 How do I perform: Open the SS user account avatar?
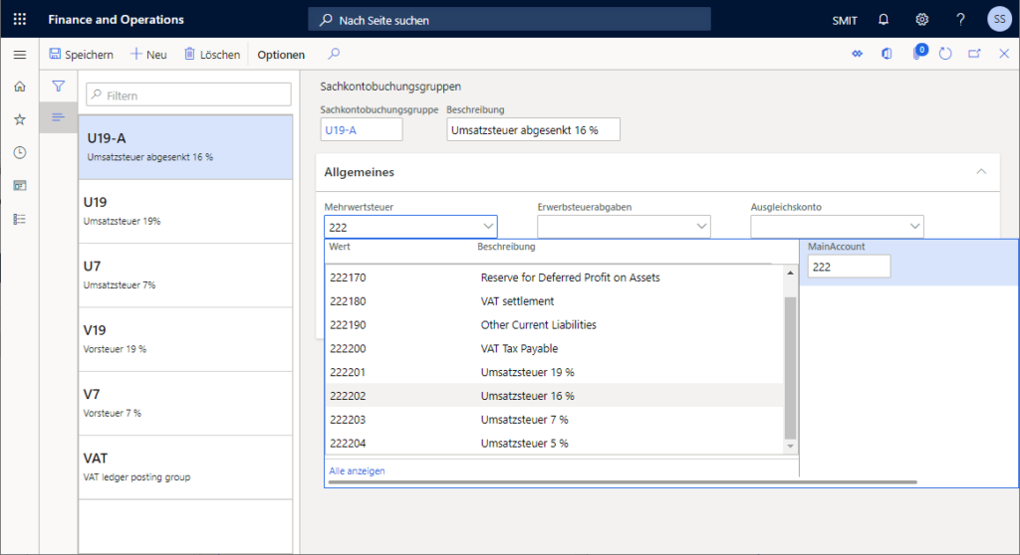[x=999, y=20]
